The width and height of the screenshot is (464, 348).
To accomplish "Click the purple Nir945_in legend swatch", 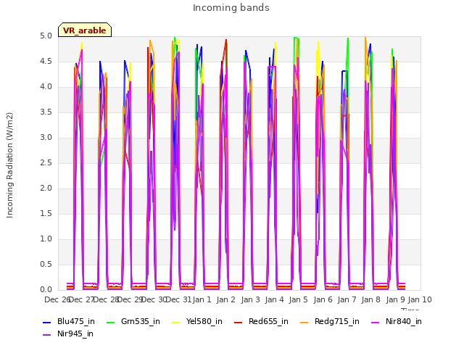I will 47,335.
